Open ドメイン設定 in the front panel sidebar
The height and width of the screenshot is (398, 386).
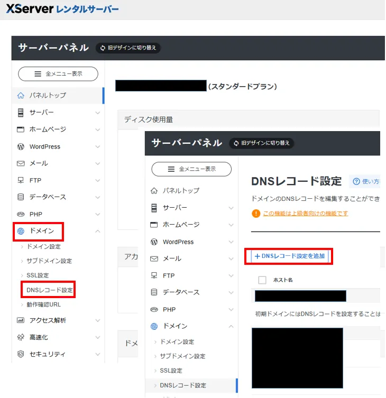[x=177, y=341]
